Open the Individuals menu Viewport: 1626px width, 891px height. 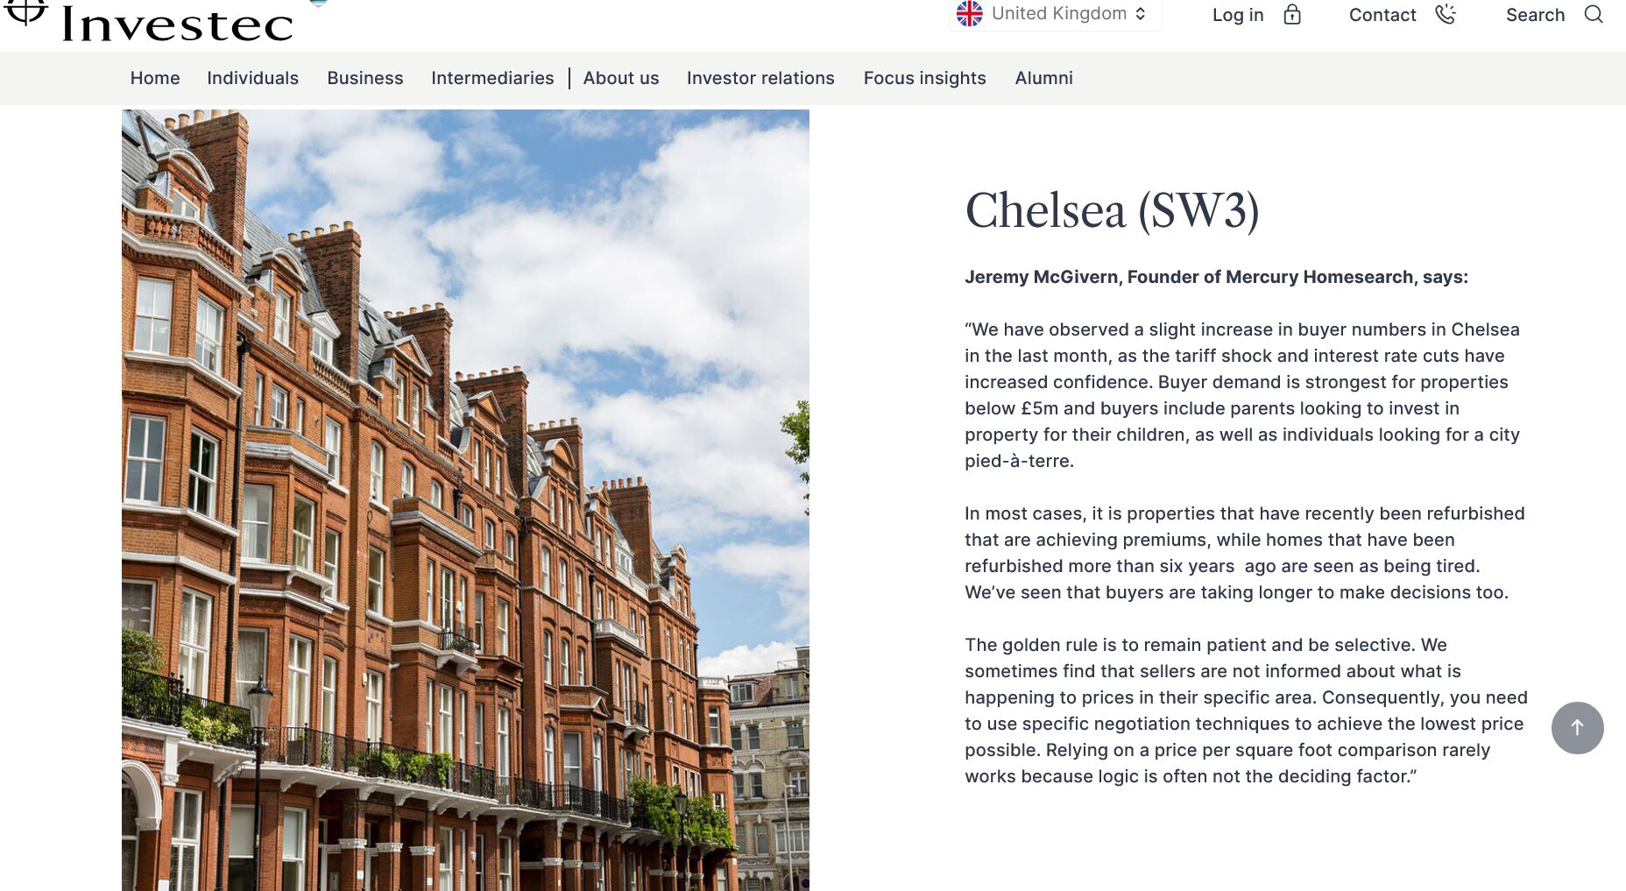point(252,78)
